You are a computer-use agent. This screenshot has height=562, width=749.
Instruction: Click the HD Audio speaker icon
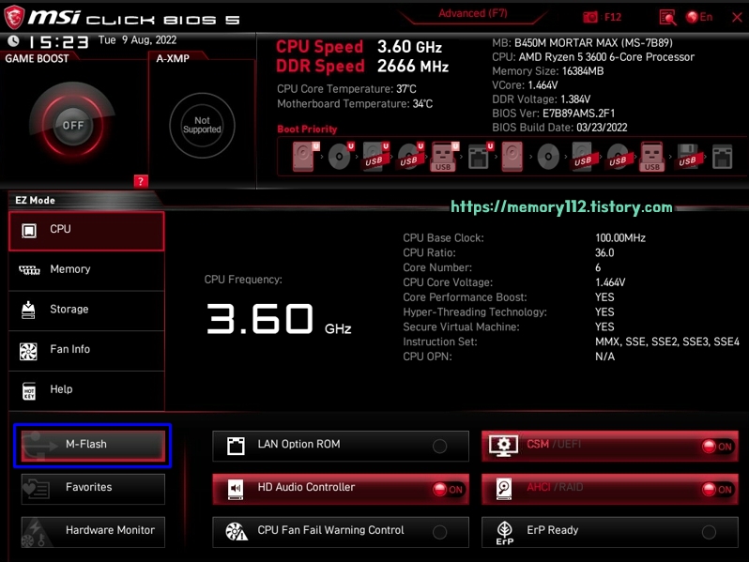pos(236,489)
